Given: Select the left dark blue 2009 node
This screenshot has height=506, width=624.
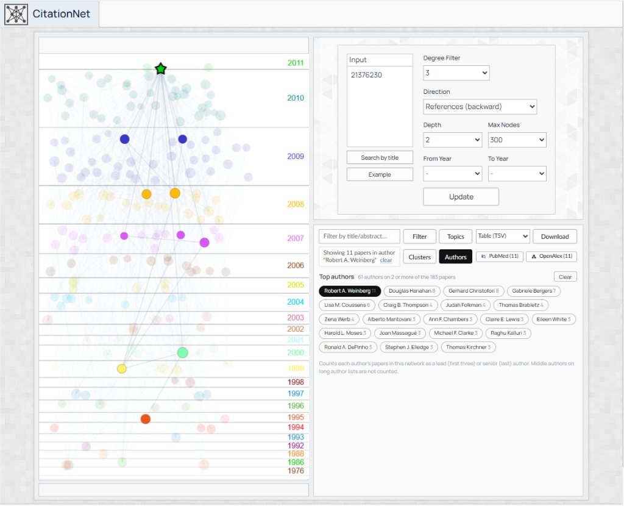Looking at the screenshot, I should (x=124, y=139).
